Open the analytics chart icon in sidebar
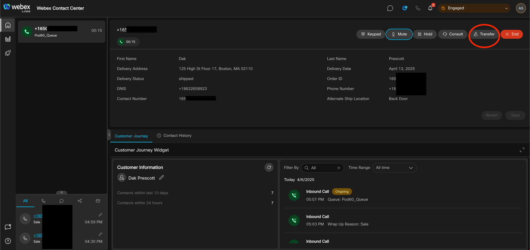530x250 pixels. [x=8, y=39]
